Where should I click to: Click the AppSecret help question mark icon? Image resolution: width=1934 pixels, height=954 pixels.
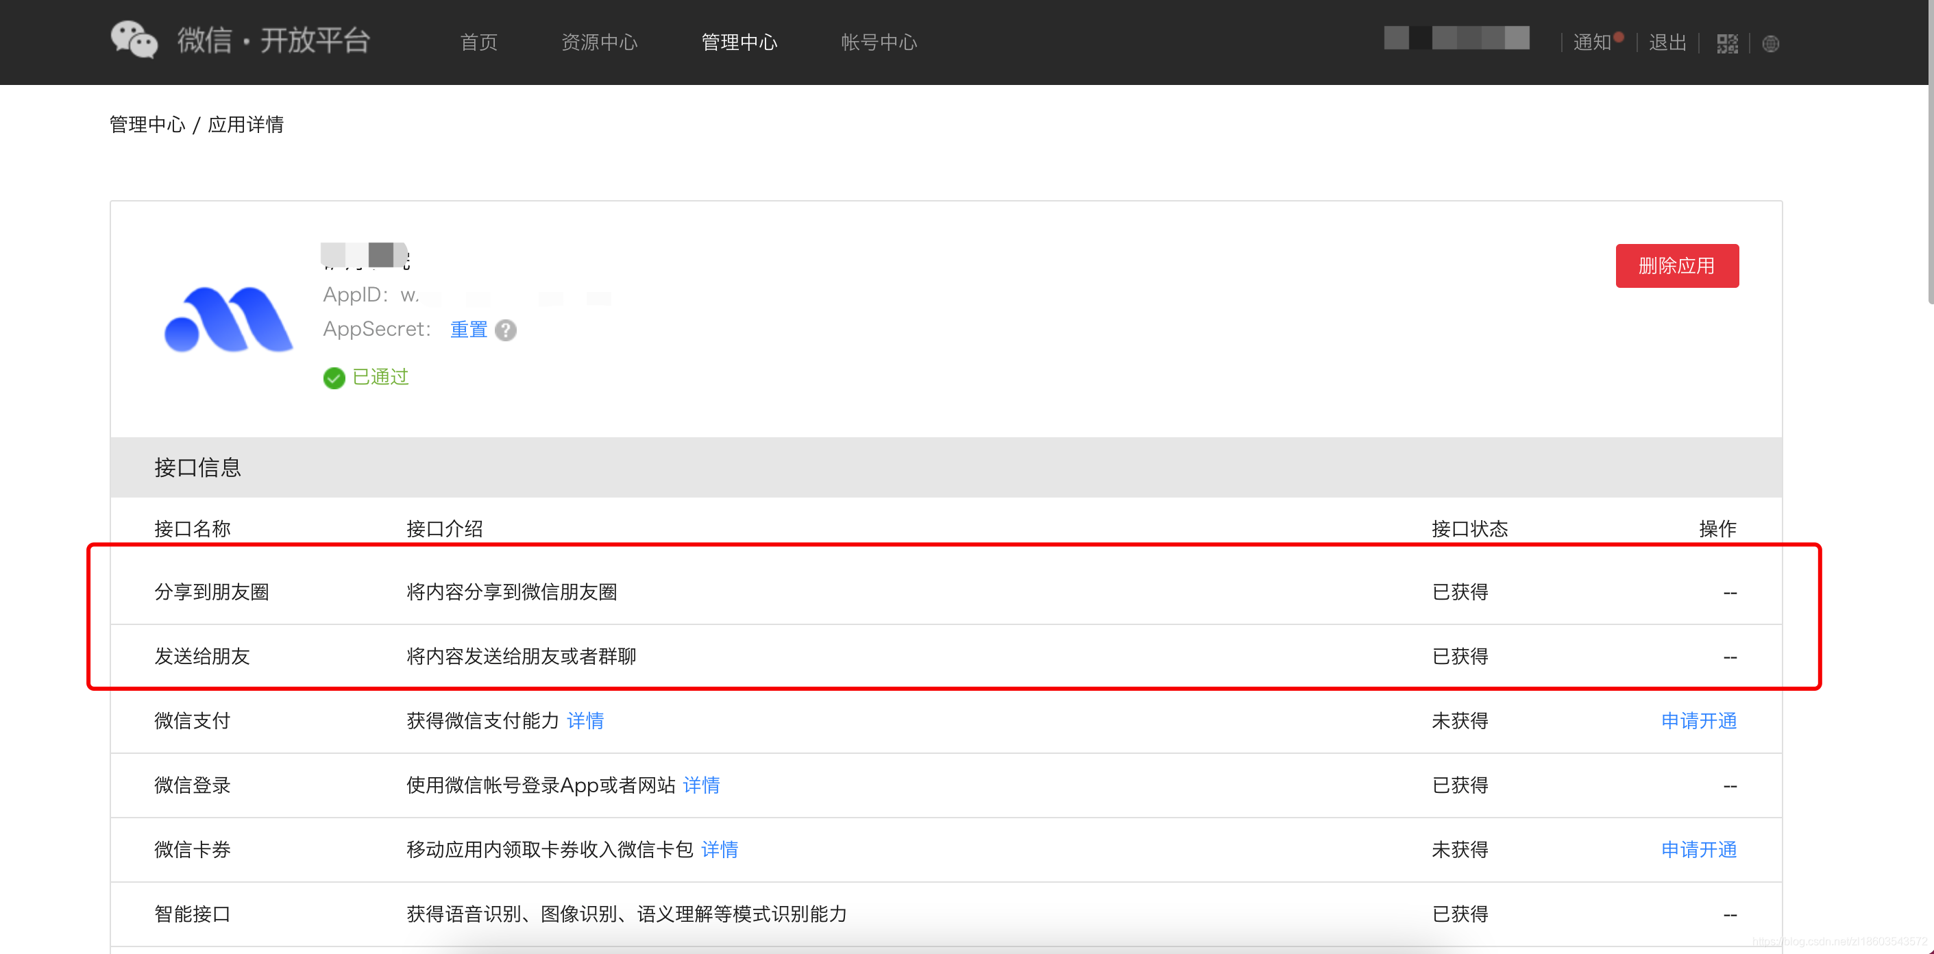coord(505,330)
